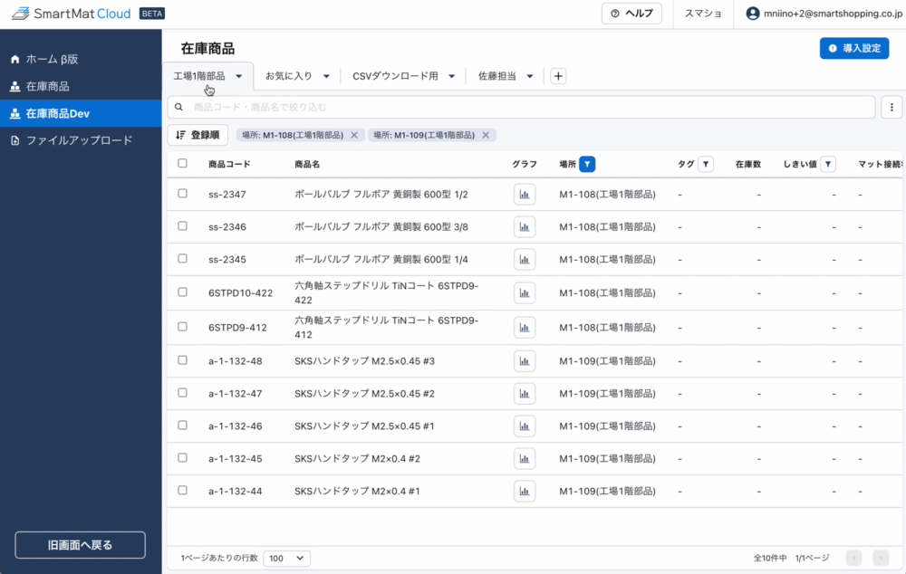Click product name SKSハンドタップ M2×0.4 #1
The height and width of the screenshot is (574, 906).
tap(357, 491)
